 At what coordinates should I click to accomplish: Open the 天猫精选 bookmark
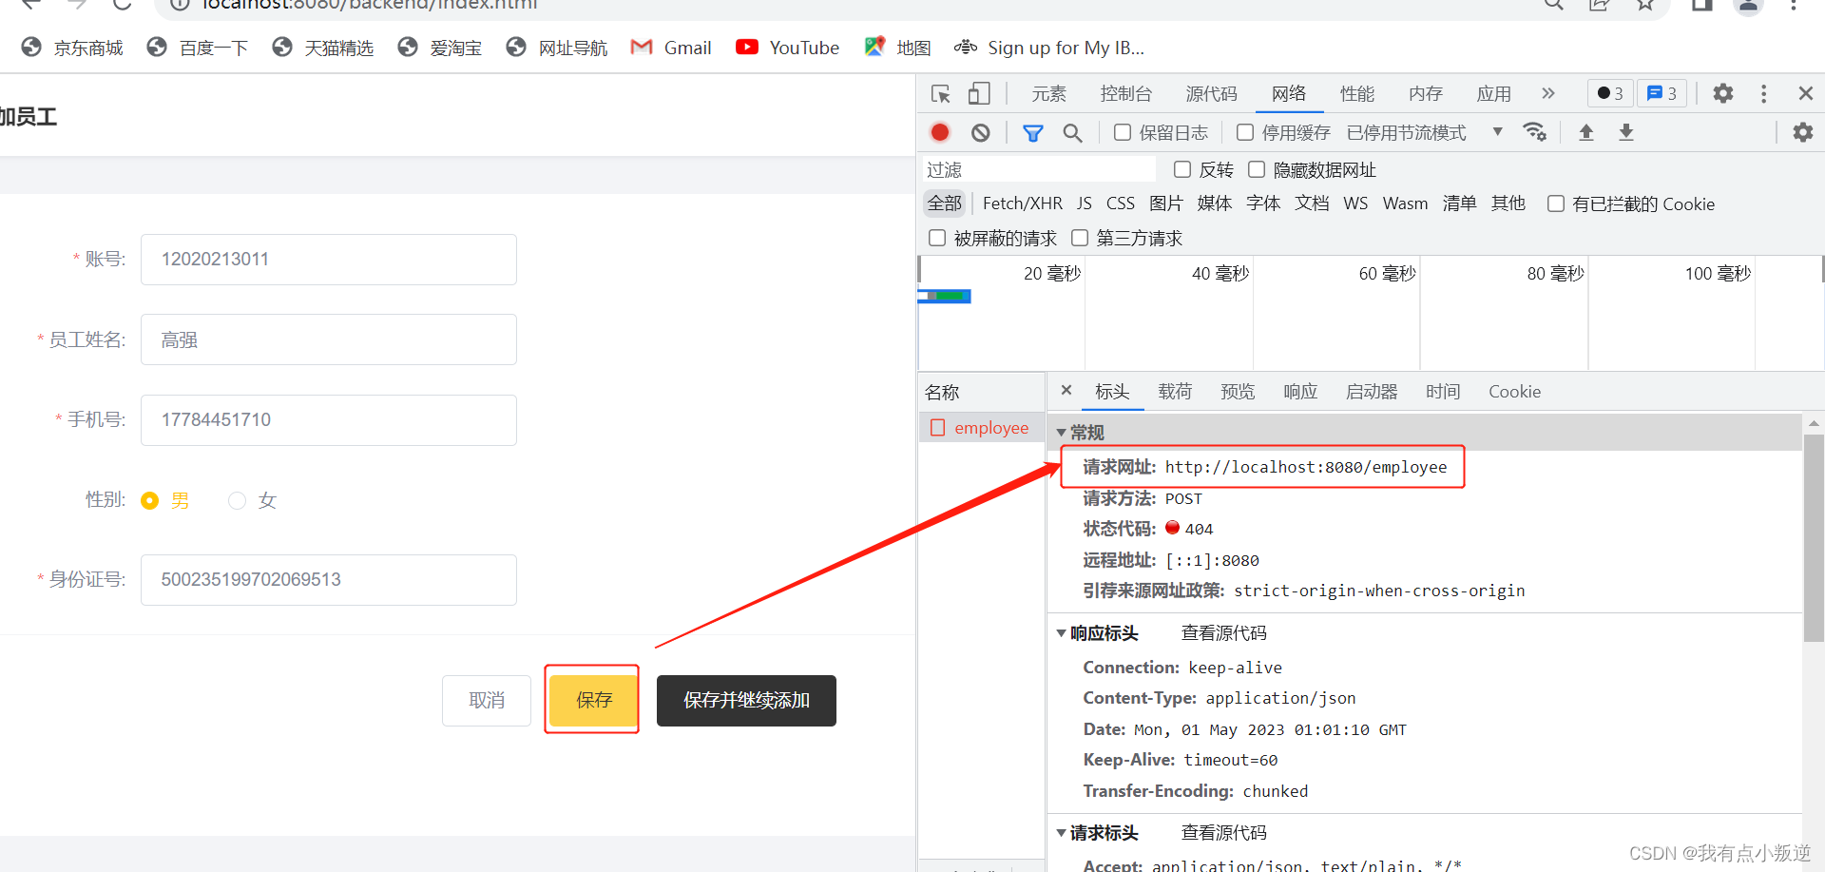click(322, 48)
